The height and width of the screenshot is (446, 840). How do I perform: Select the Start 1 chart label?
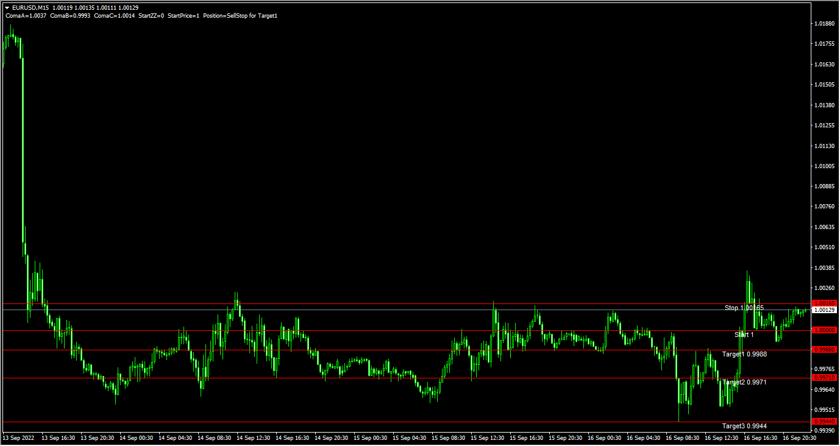click(x=744, y=334)
